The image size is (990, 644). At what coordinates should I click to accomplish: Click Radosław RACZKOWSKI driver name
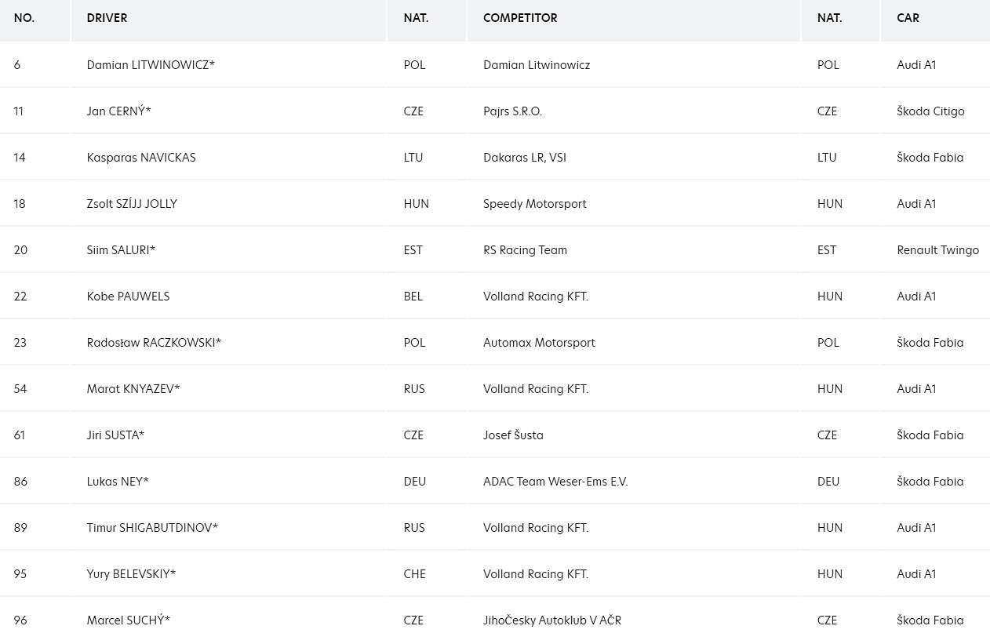(x=154, y=343)
